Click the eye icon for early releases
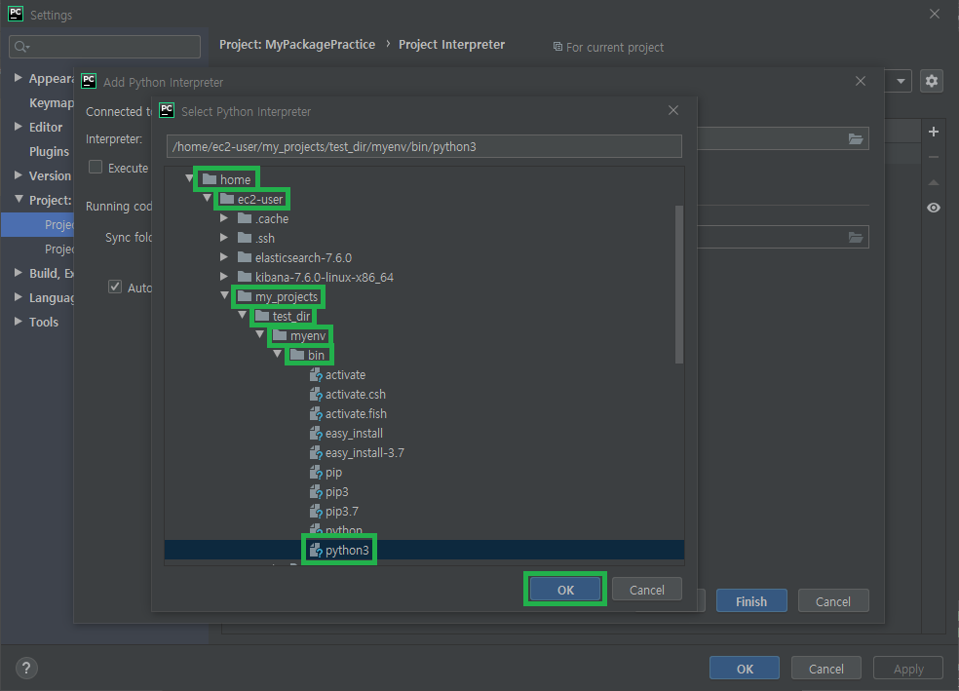 tap(934, 208)
